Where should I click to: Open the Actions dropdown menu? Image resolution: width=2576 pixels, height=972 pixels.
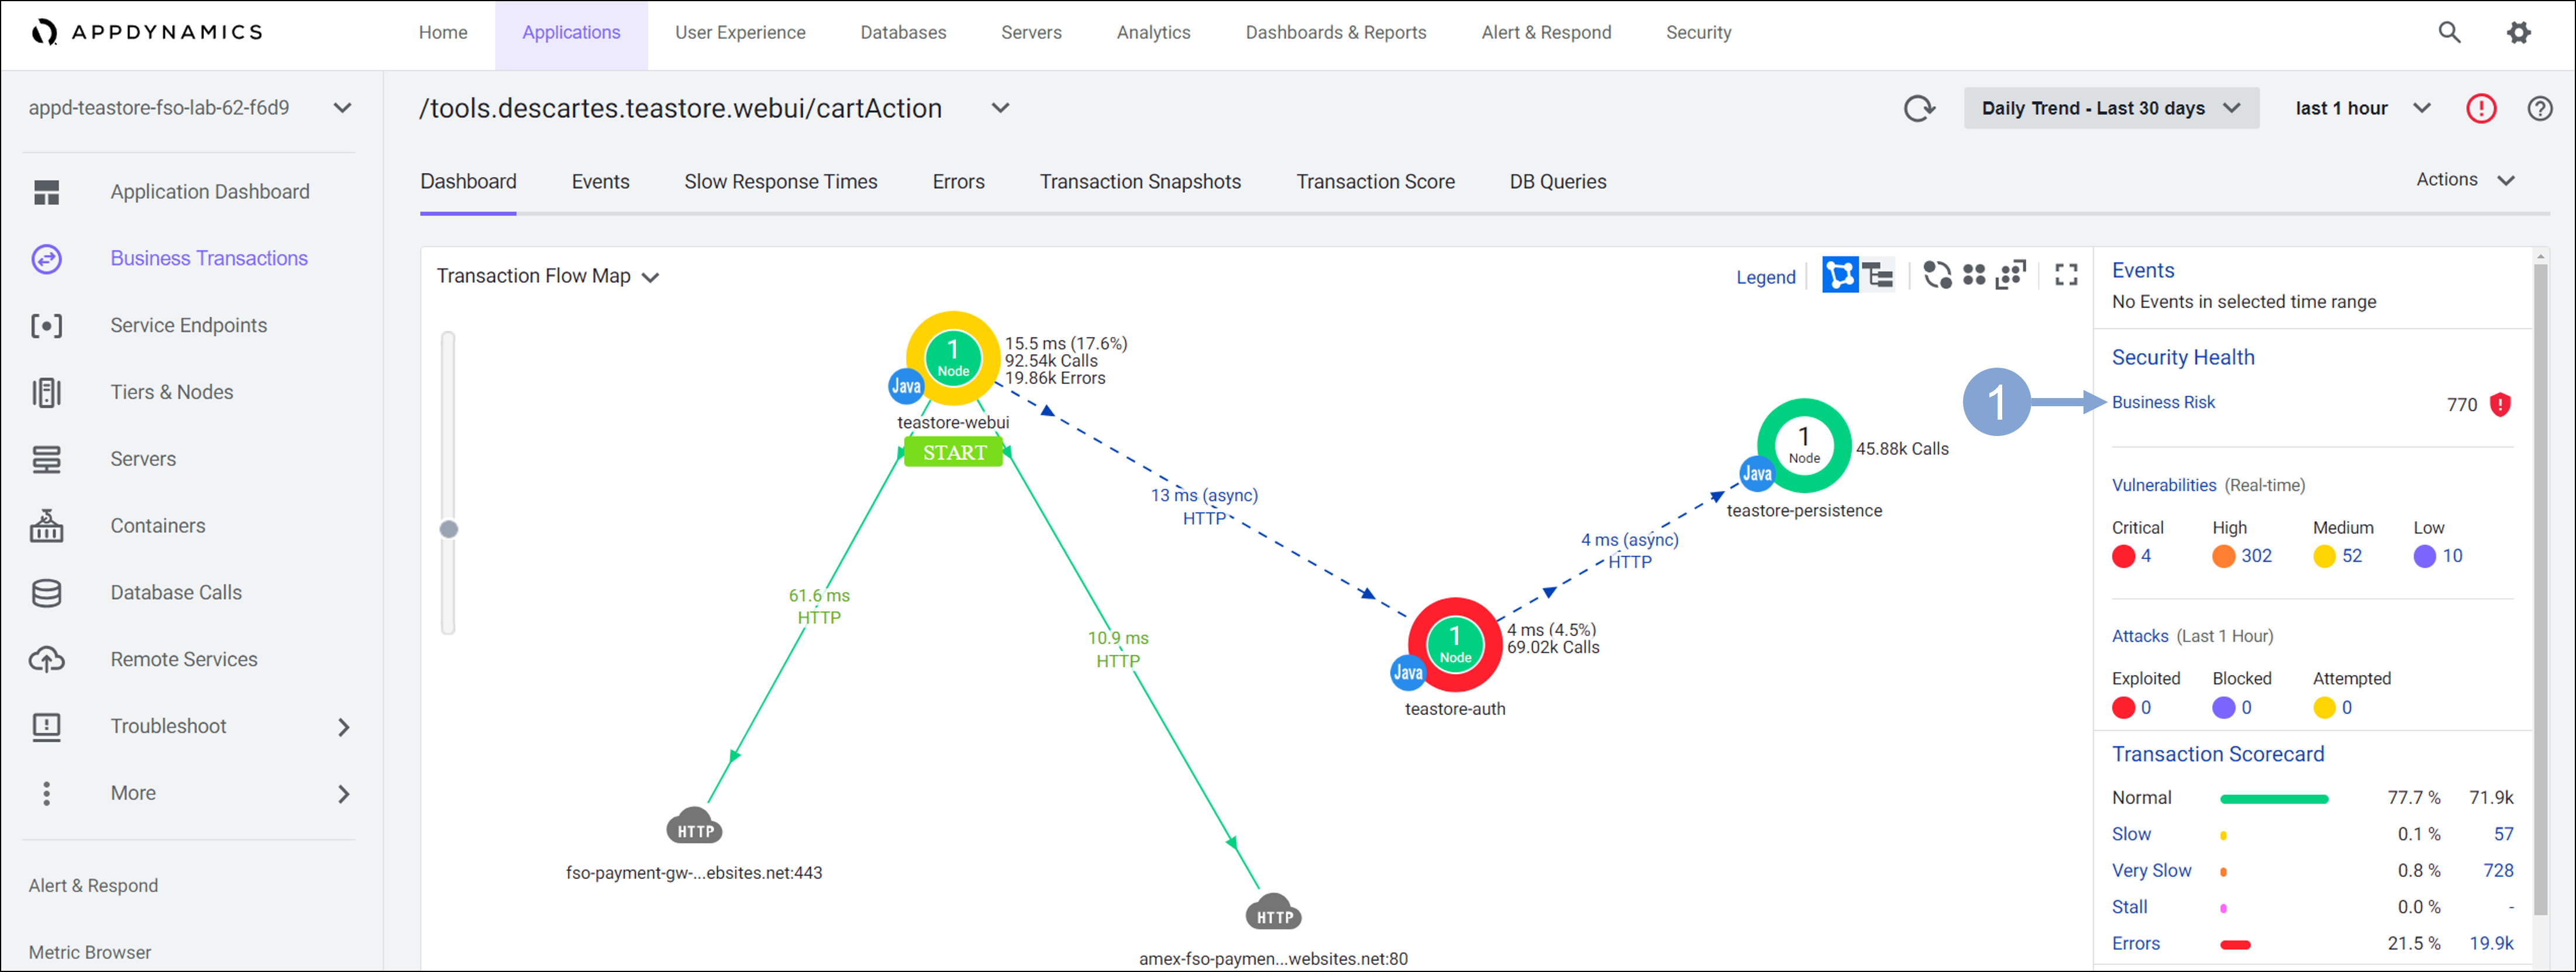2464,180
